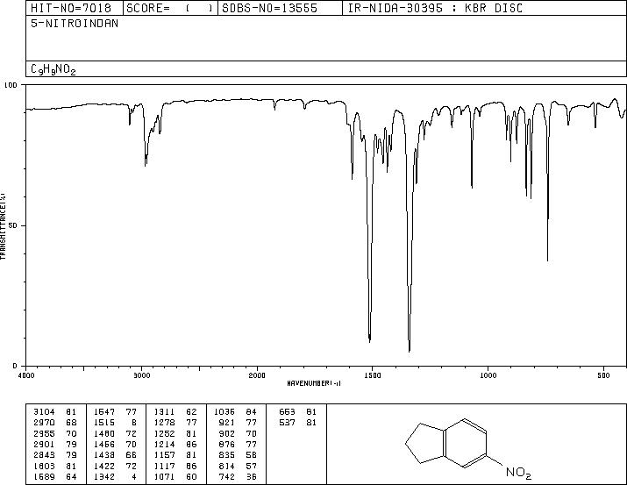Click peak table value 2901

pos(44,444)
